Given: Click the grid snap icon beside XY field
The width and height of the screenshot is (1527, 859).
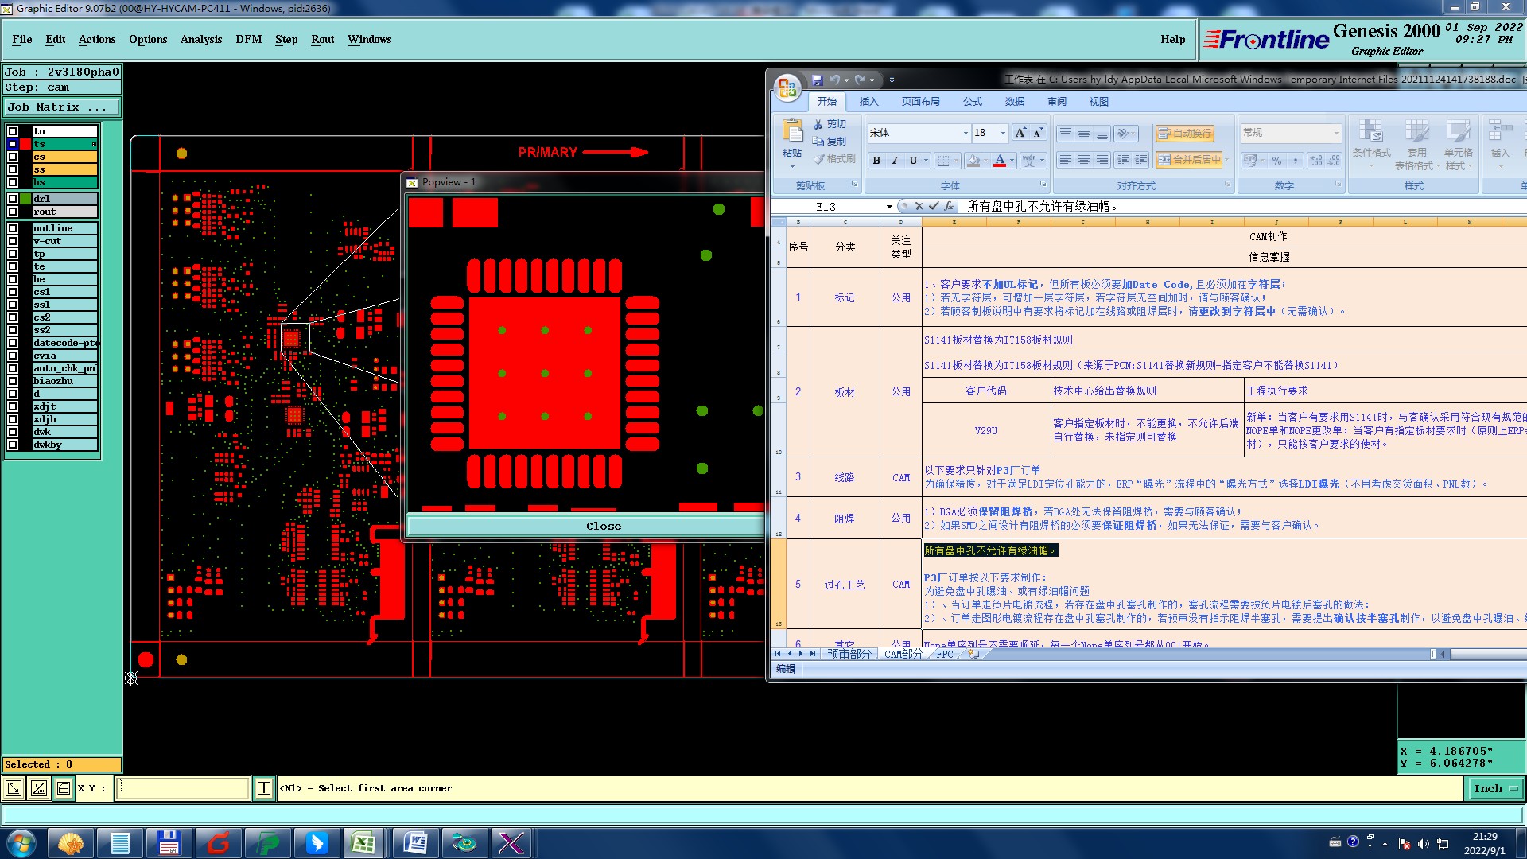Looking at the screenshot, I should (64, 788).
